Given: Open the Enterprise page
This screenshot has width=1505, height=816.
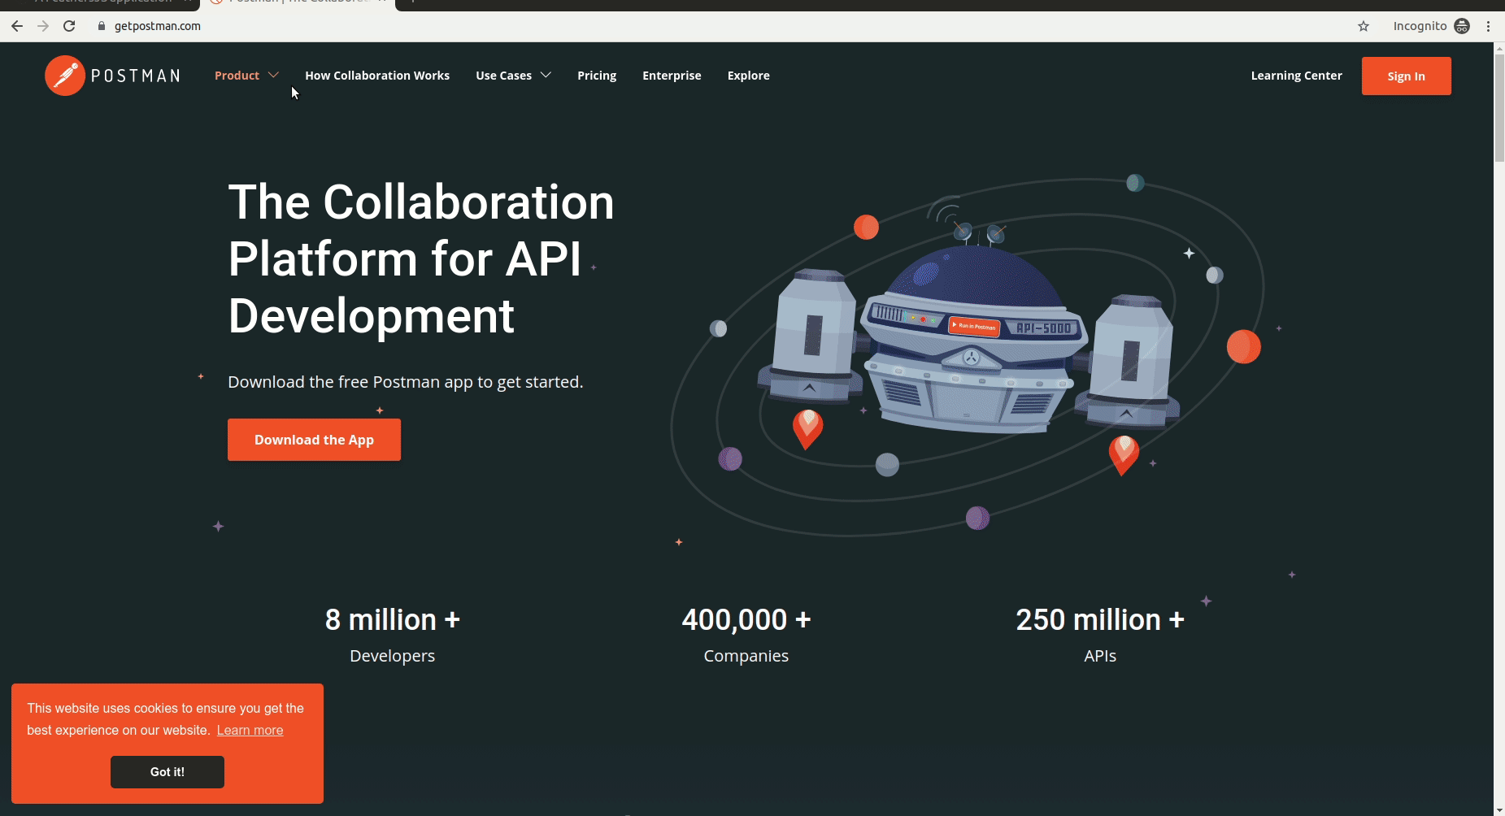Looking at the screenshot, I should click(x=672, y=76).
